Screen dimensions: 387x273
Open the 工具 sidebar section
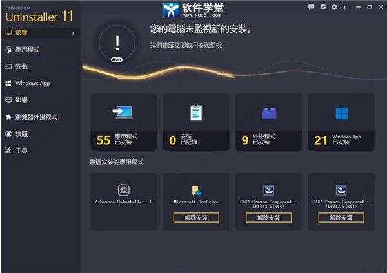pos(41,151)
